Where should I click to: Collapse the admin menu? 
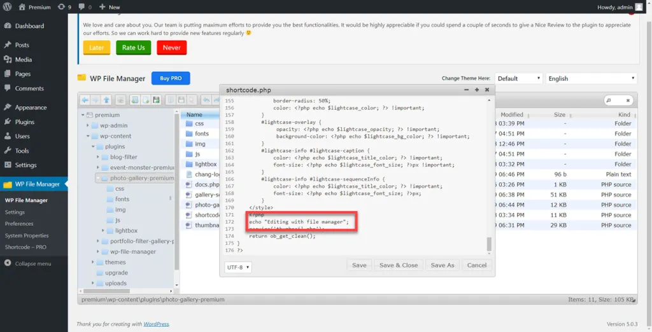click(28, 263)
